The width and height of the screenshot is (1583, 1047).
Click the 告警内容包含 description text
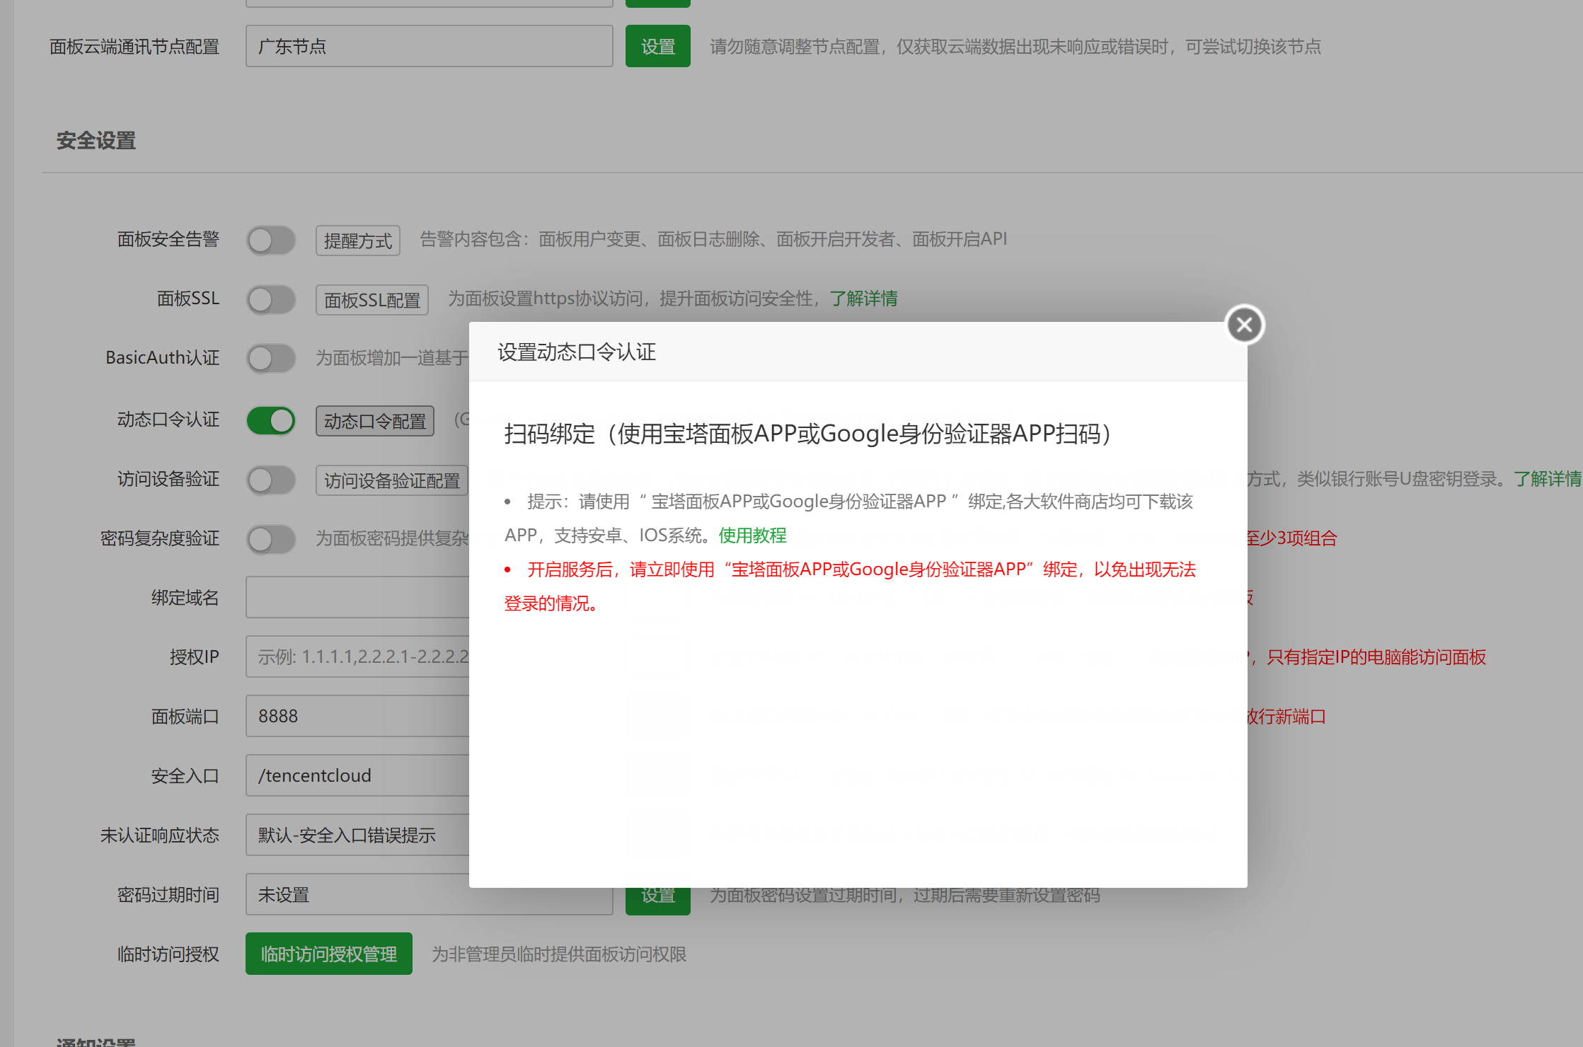click(x=713, y=239)
